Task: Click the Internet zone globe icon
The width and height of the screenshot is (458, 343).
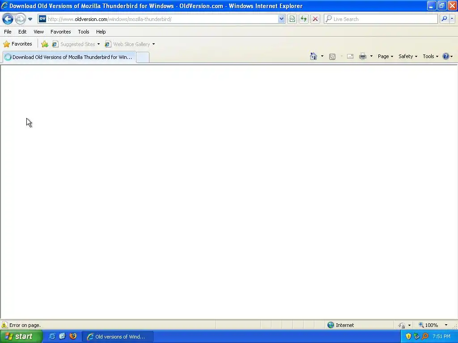Action: click(331, 325)
